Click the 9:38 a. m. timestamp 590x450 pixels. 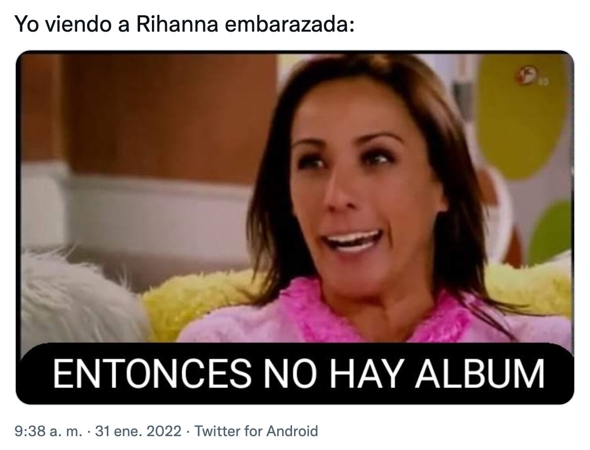pos(48,431)
